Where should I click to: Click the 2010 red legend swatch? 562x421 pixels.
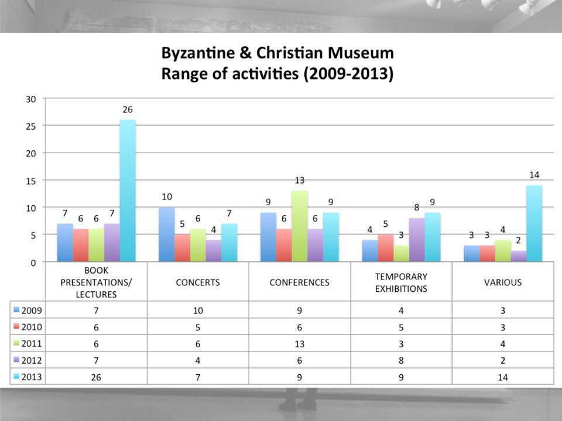coord(16,326)
